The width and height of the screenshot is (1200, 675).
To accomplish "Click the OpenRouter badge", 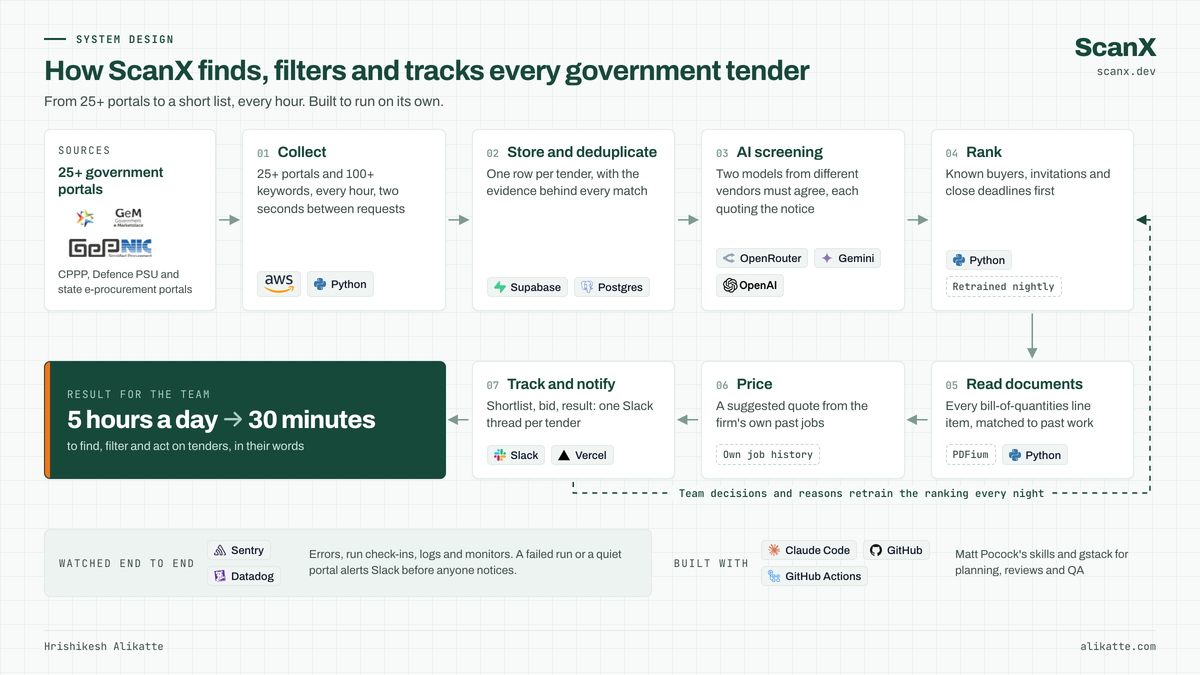I will tap(762, 258).
